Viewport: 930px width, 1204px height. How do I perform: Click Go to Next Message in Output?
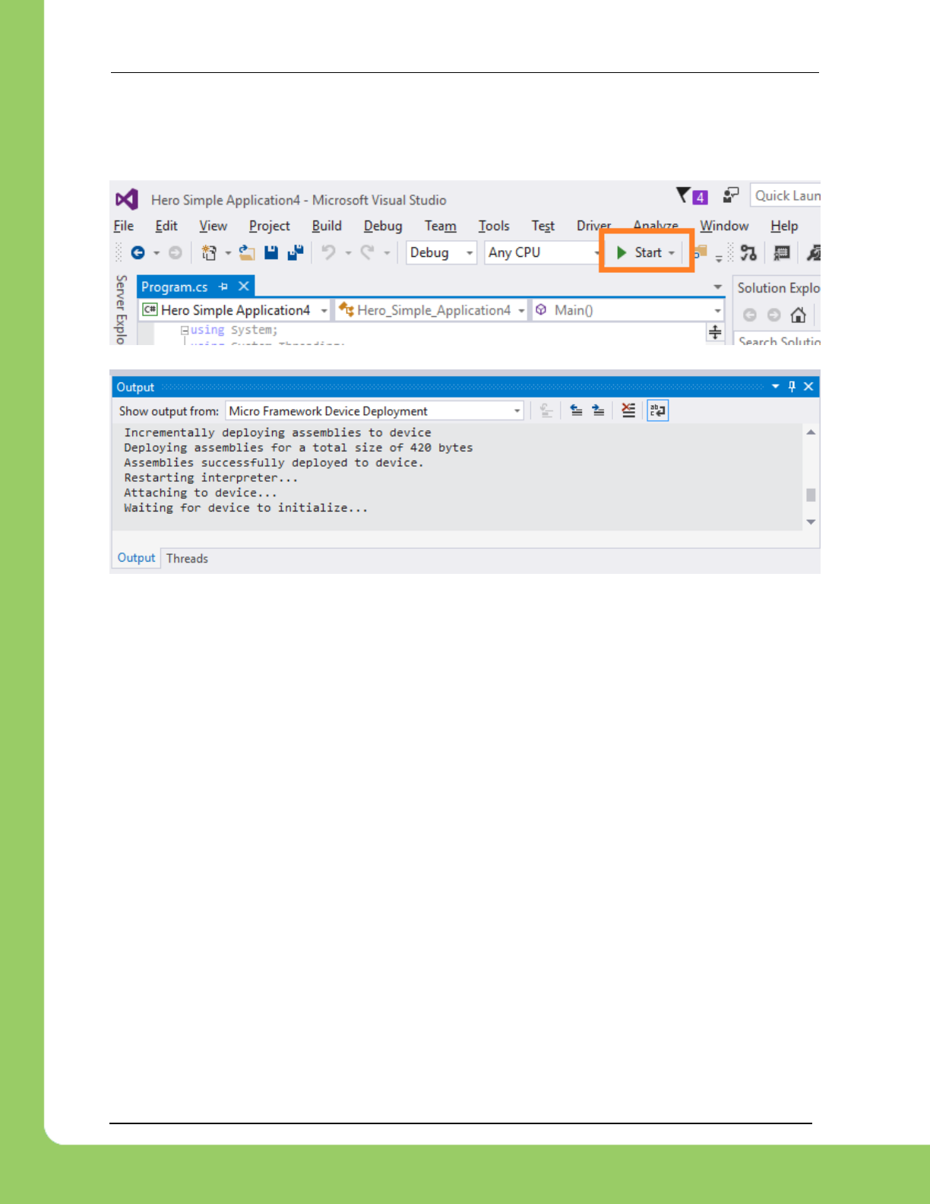[599, 410]
